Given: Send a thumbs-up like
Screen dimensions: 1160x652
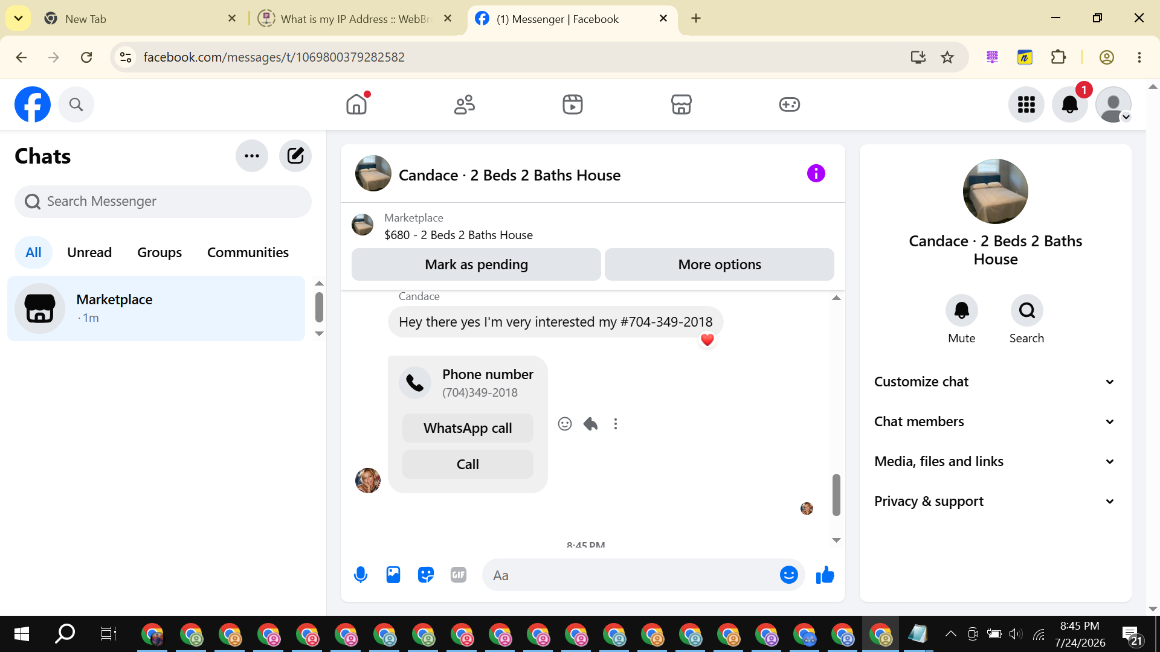Looking at the screenshot, I should pos(825,575).
